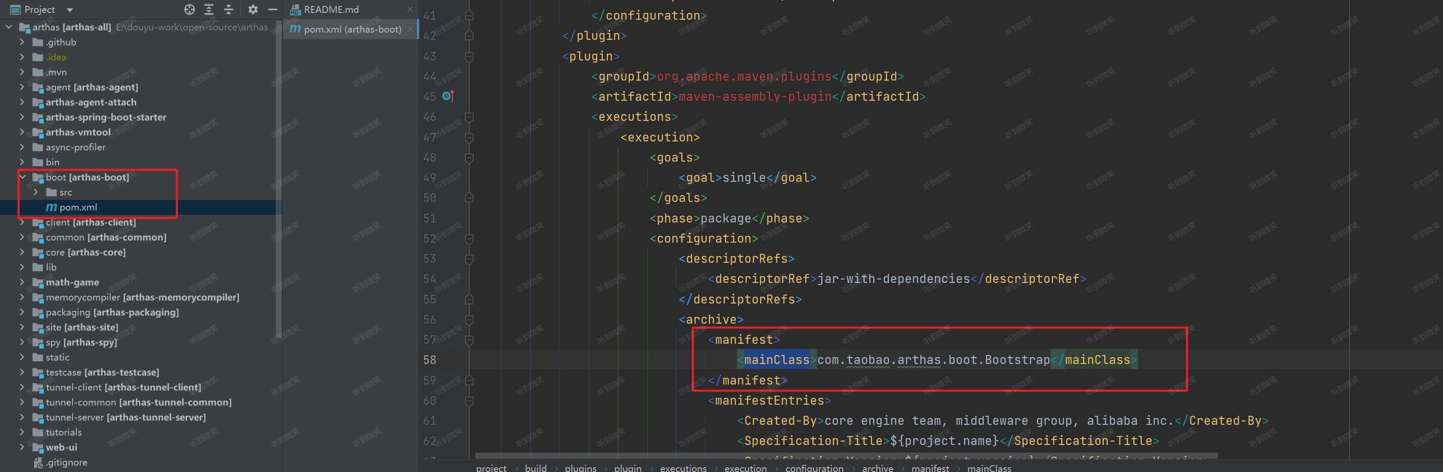Image resolution: width=1443 pixels, height=472 pixels.
Task: Click the Select Opened File locate icon
Action: click(x=189, y=9)
